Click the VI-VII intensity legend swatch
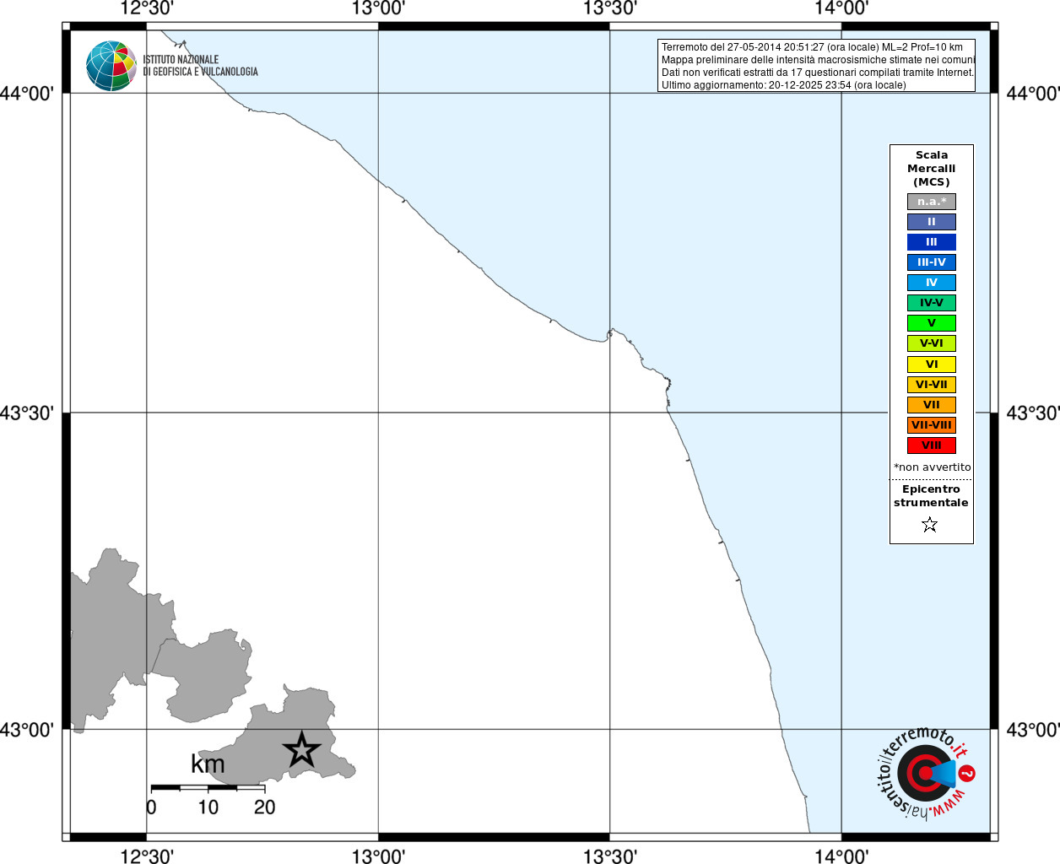 [931, 385]
